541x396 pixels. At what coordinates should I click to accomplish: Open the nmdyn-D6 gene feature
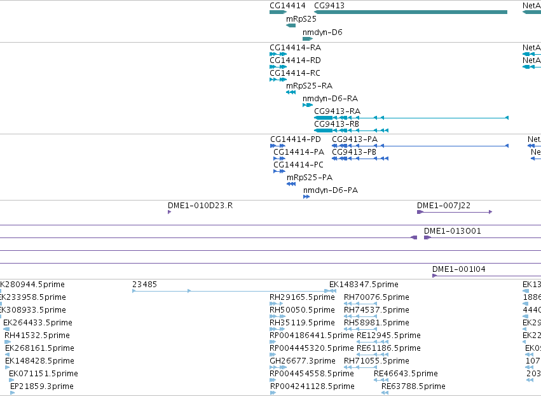click(x=308, y=39)
